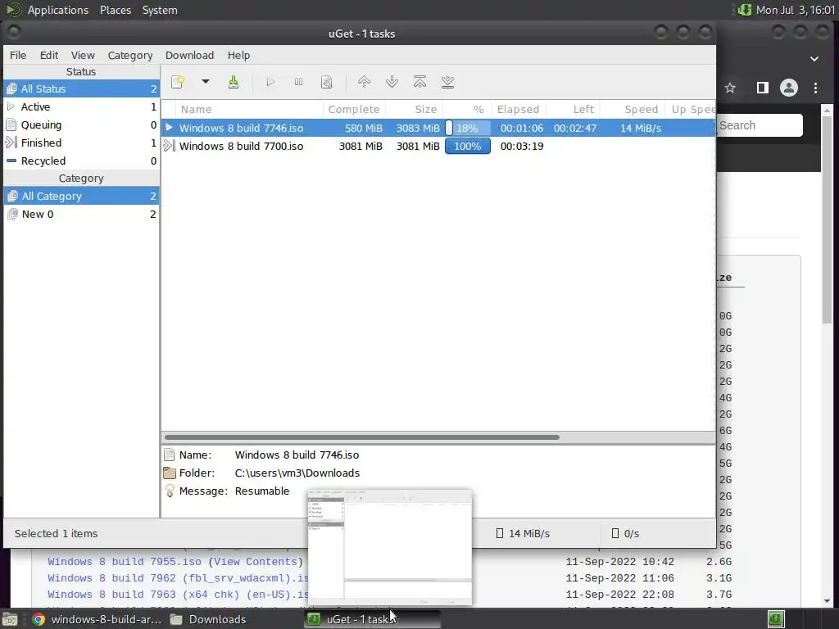The width and height of the screenshot is (839, 629).
Task: Click the 14 MiB/s speed cell
Action: click(641, 129)
